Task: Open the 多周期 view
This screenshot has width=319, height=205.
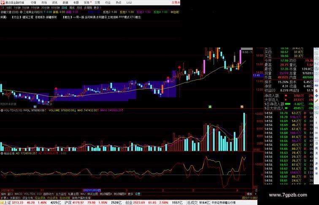Action: pyautogui.click(x=88, y=8)
